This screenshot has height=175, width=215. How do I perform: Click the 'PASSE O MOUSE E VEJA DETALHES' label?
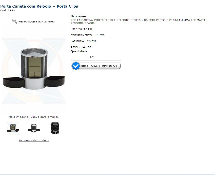(36, 22)
